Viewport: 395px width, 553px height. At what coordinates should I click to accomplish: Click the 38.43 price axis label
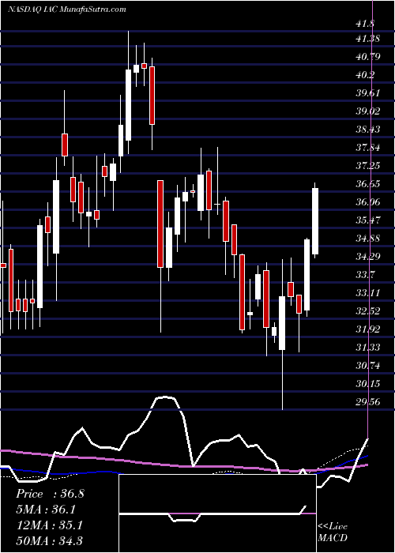click(368, 130)
